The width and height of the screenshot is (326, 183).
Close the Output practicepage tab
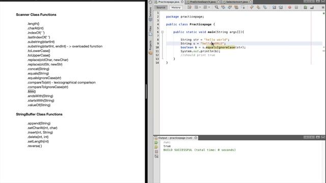(196, 138)
